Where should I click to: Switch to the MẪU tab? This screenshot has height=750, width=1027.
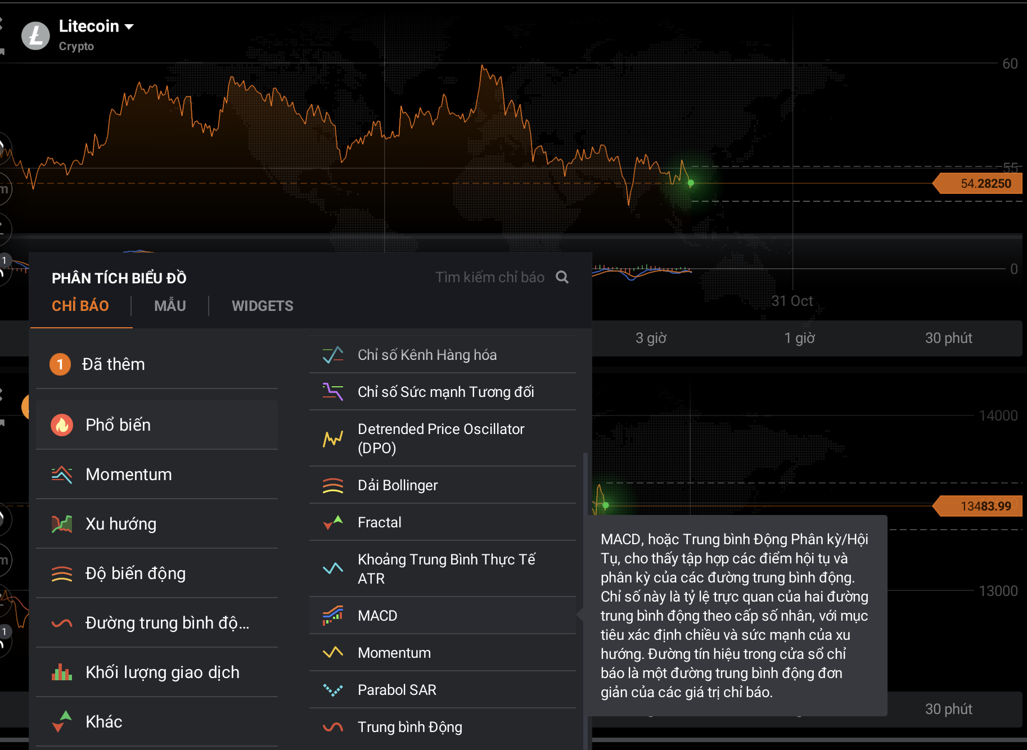click(170, 306)
